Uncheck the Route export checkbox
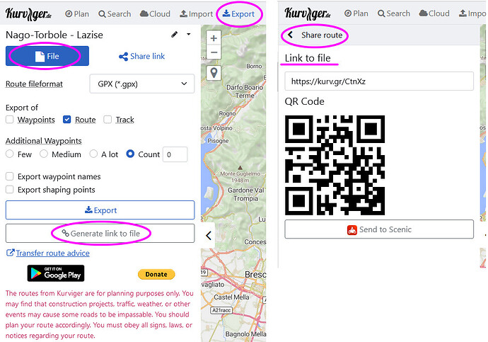 (x=67, y=120)
